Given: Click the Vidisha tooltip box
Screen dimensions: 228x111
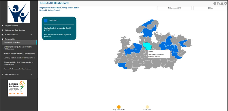Looking at the screenshot, I should point(159,54).
